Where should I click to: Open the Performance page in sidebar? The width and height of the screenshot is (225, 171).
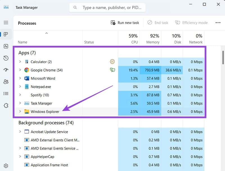(x=6, y=46)
